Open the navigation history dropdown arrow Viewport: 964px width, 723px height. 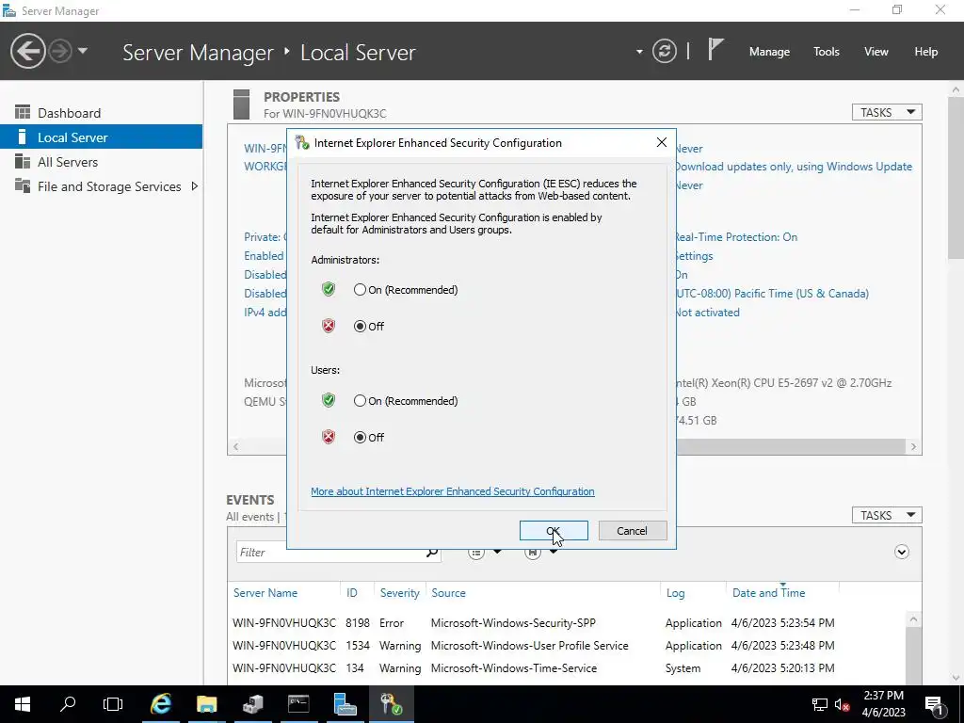pyautogui.click(x=83, y=51)
